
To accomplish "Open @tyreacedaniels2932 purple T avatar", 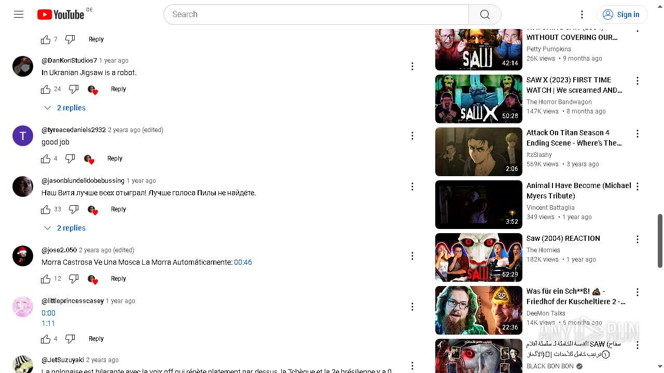I will point(23,136).
